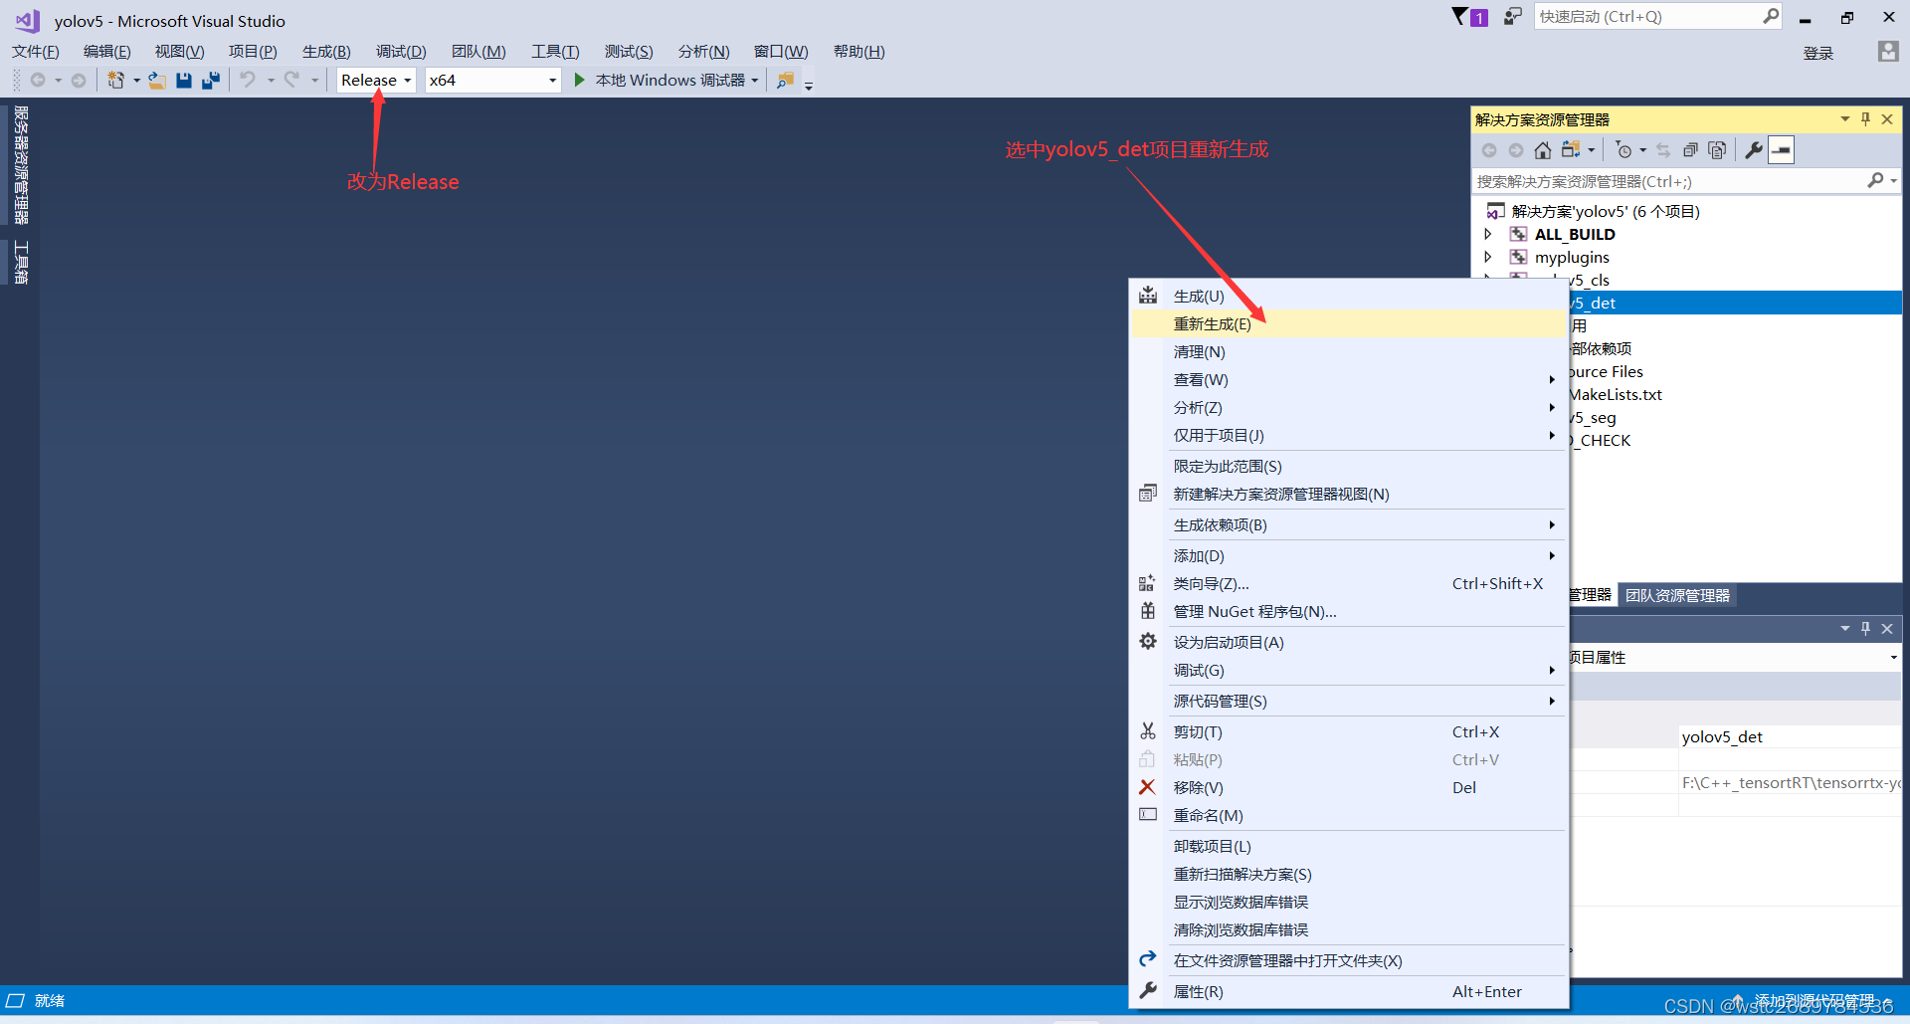Open the 调试(D) menu
The height and width of the screenshot is (1024, 1910).
401,52
